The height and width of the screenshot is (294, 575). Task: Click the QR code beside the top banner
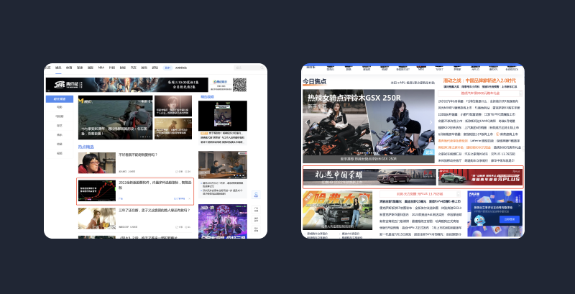[x=239, y=85]
